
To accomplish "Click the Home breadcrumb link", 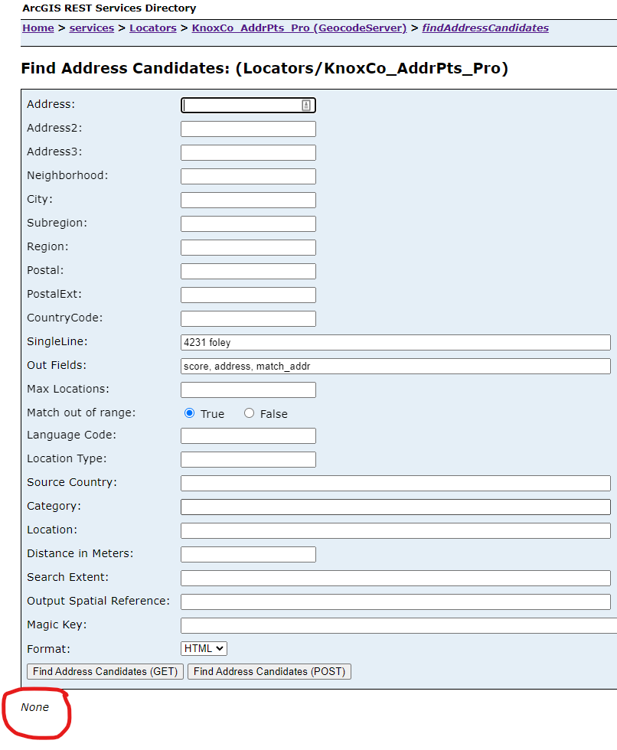I will (38, 28).
